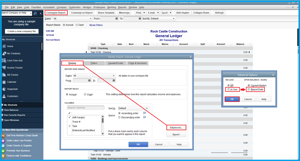
Task: Click the descending sort Z-A icon
Action: (x=144, y=117)
